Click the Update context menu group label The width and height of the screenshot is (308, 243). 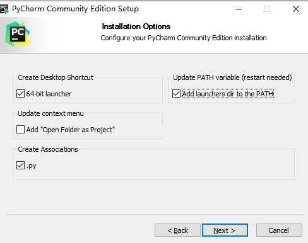tap(50, 113)
